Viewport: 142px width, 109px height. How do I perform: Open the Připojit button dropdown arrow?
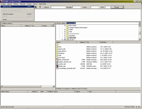pyautogui.click(x=123, y=7)
